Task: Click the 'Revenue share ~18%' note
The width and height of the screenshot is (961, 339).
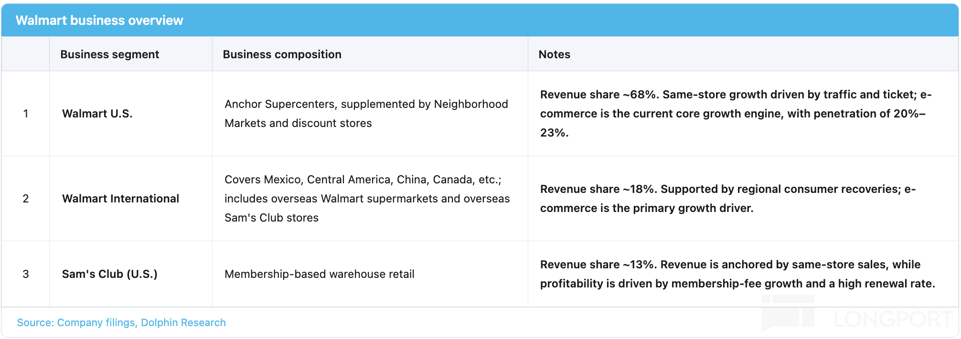Action: (728, 199)
